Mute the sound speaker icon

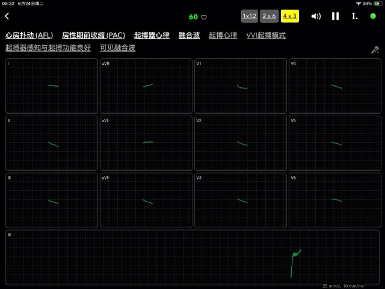(316, 16)
